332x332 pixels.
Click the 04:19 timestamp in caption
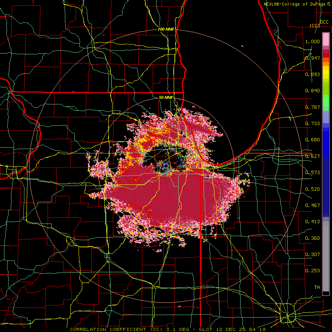pyautogui.click(x=258, y=329)
